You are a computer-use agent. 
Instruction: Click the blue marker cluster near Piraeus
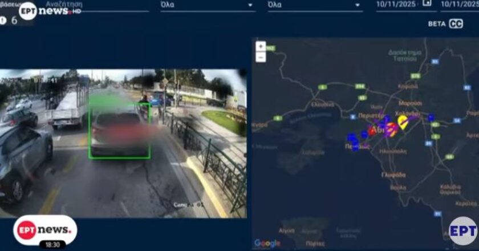[x=354, y=140]
